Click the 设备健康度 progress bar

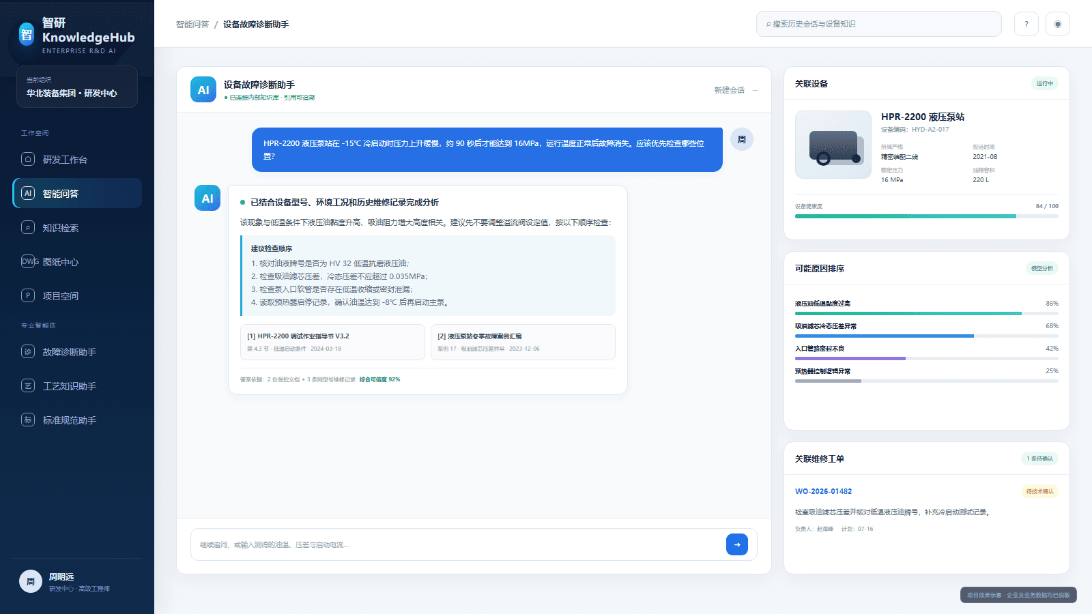pyautogui.click(x=927, y=216)
